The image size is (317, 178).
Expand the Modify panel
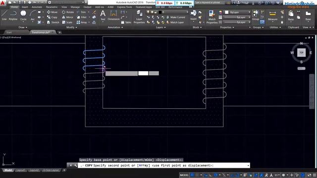point(71,27)
